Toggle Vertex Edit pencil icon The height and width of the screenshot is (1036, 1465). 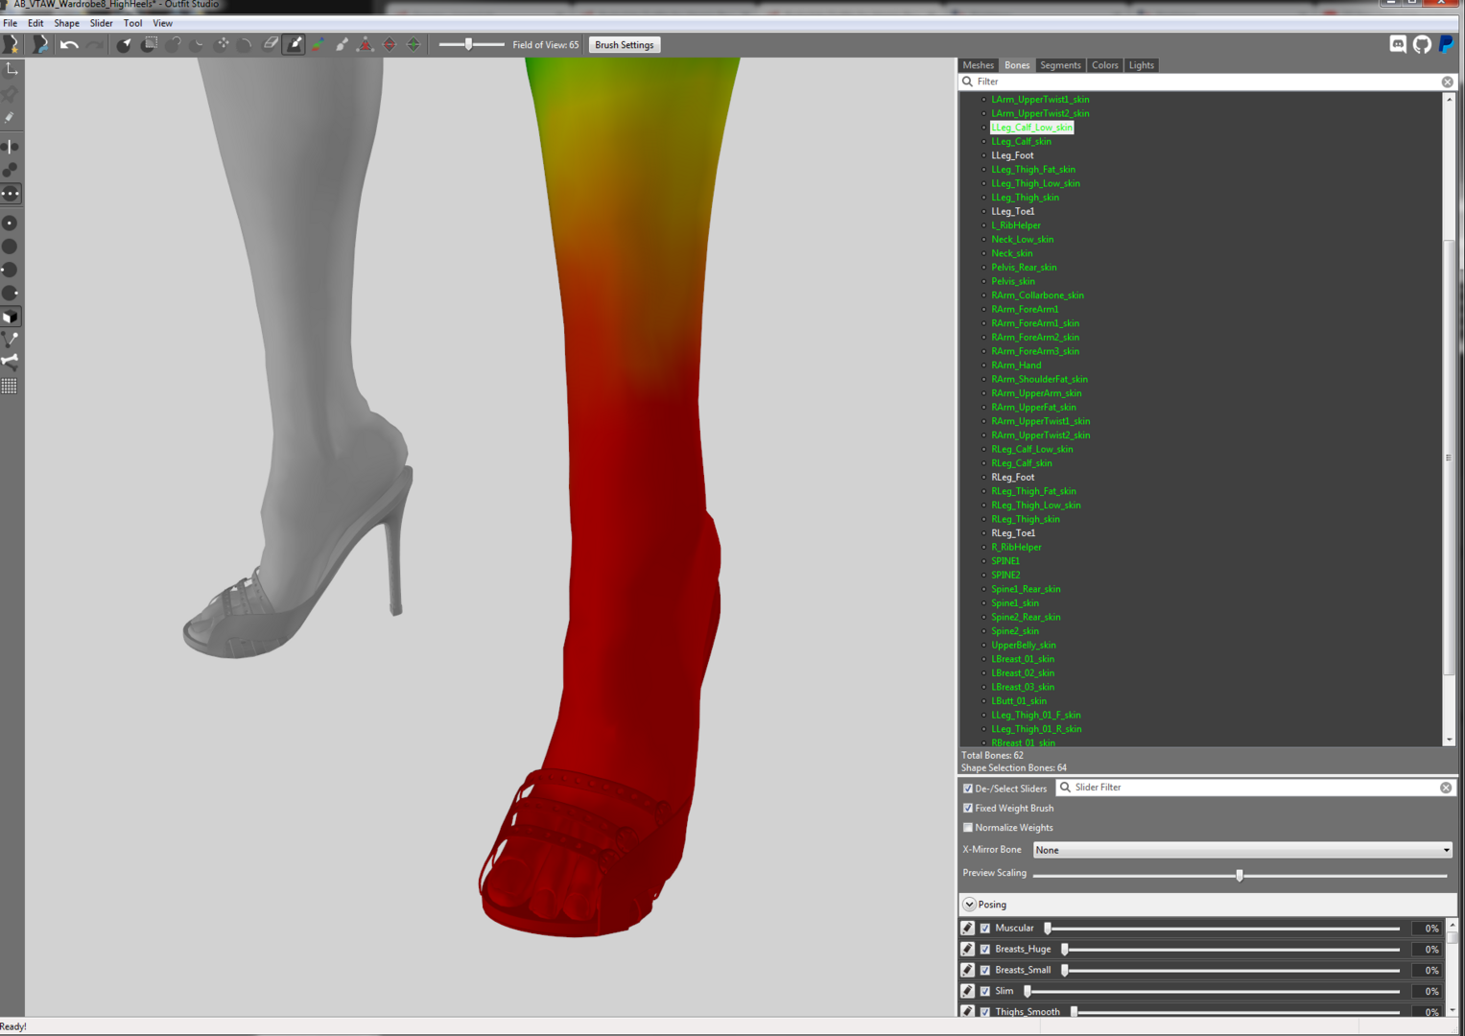pos(11,117)
